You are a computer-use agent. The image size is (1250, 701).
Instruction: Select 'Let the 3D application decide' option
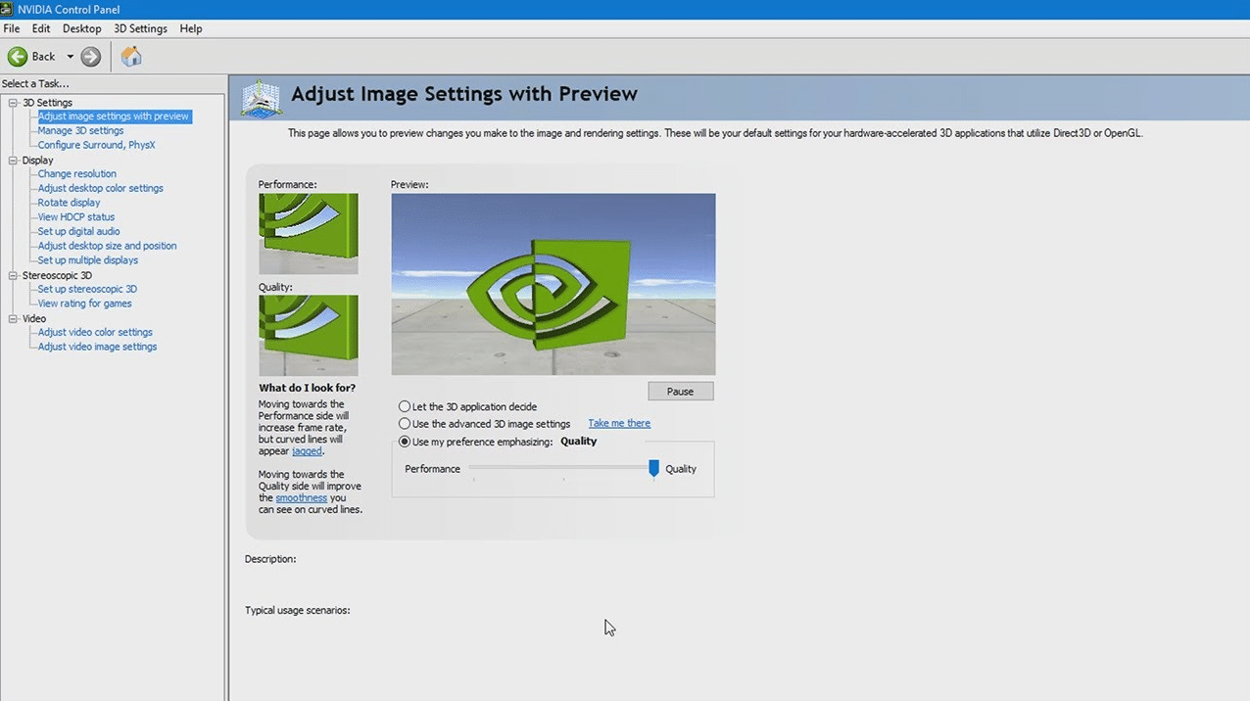(405, 406)
